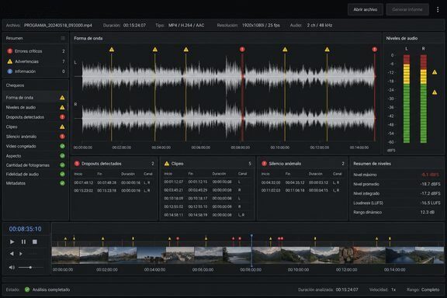Select dropout row starting 00:07:48:12
This screenshot has height=298, width=447.
(x=114, y=182)
